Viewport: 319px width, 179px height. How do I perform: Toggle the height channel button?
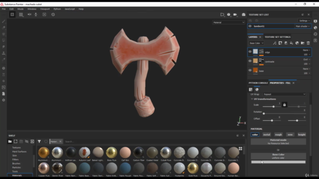tap(302, 135)
